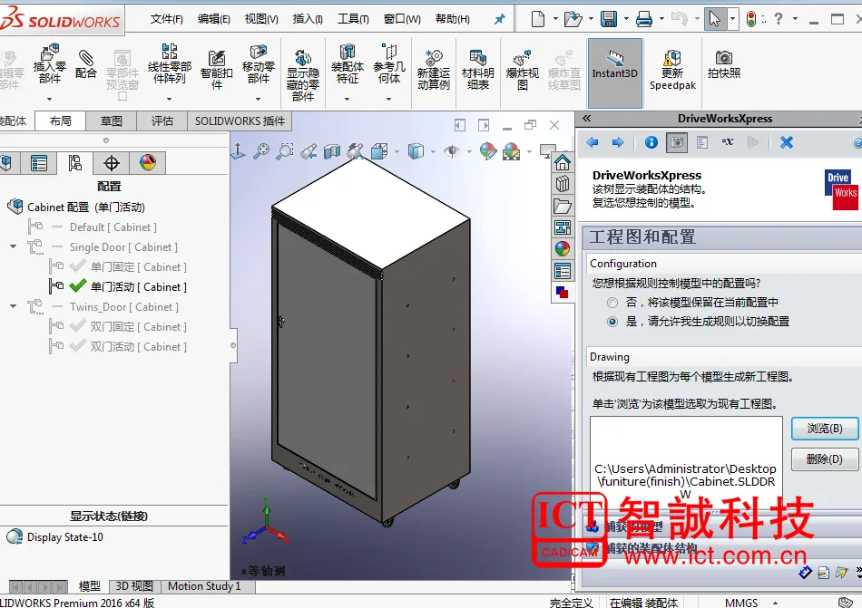Open File Explorer folder task pane tab
Screen dimensions: 862x608
(x=563, y=206)
